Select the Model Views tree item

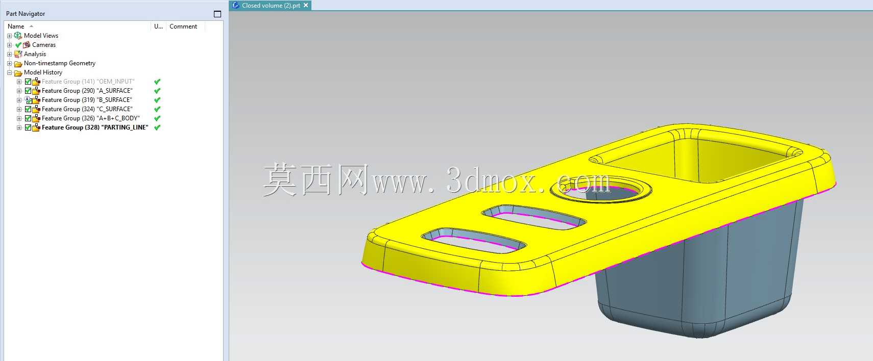click(x=41, y=36)
